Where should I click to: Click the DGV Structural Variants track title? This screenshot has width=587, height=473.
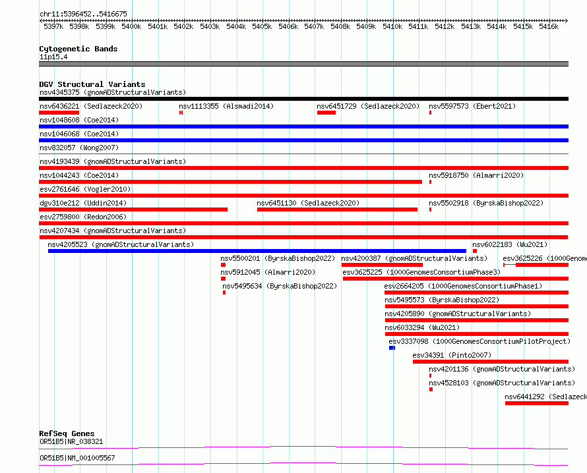[x=92, y=84]
